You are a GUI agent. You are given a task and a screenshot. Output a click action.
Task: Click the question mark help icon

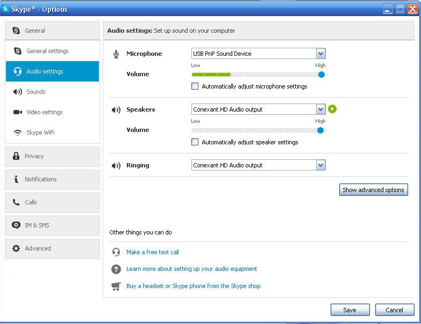(x=116, y=269)
